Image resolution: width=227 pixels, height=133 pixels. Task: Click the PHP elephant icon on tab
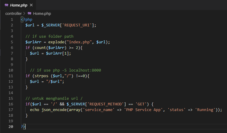(6, 5)
